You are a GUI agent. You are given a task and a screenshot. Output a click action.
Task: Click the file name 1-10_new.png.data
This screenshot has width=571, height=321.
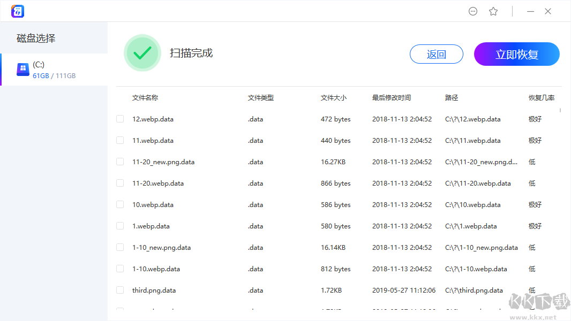pyautogui.click(x=161, y=247)
